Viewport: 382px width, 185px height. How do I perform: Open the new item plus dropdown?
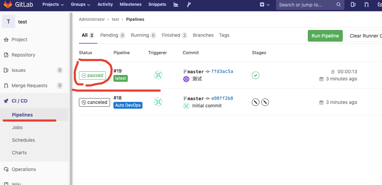tap(264, 5)
